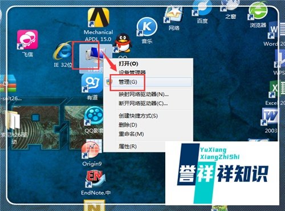Choose 映射网络驱动器(N)... menu entry
Viewport: 285px width, 211px height.
coord(144,94)
